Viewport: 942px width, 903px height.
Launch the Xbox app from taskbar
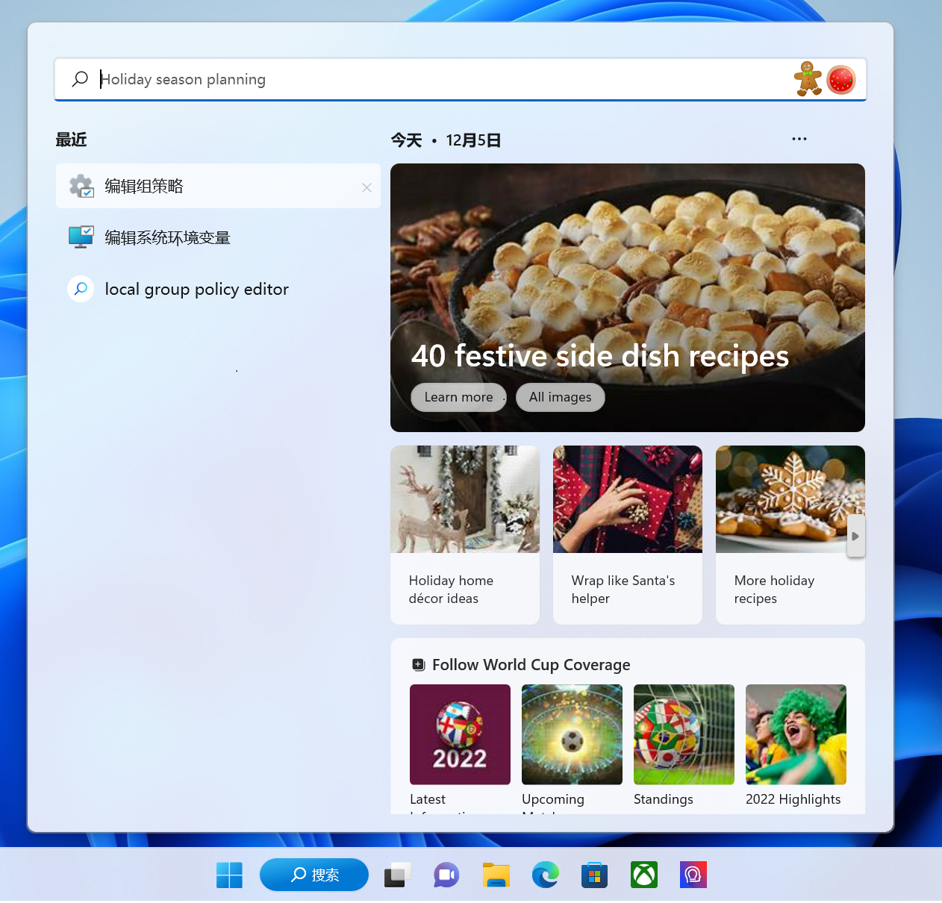[x=643, y=875]
